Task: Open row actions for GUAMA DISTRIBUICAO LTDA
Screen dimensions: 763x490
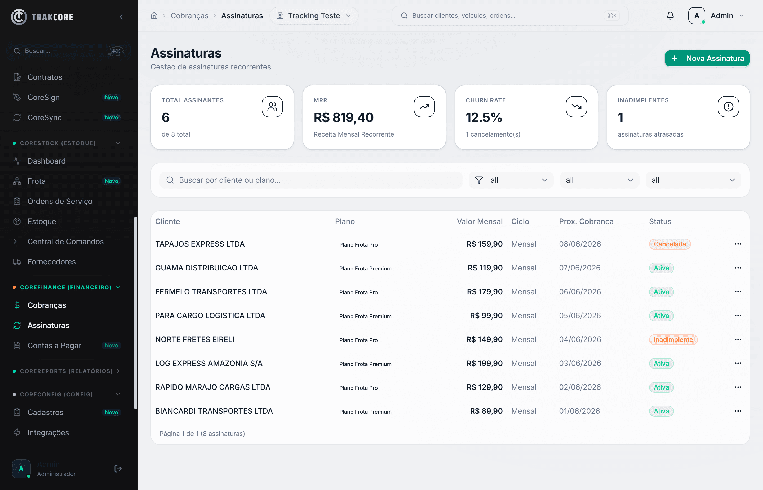Action: pos(738,268)
